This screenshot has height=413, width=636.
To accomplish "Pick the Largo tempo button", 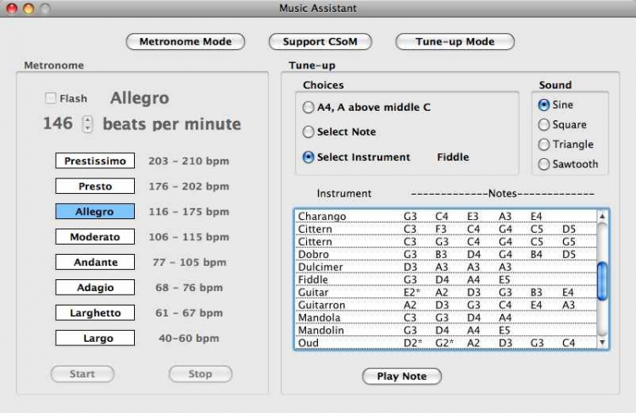I will click(95, 339).
